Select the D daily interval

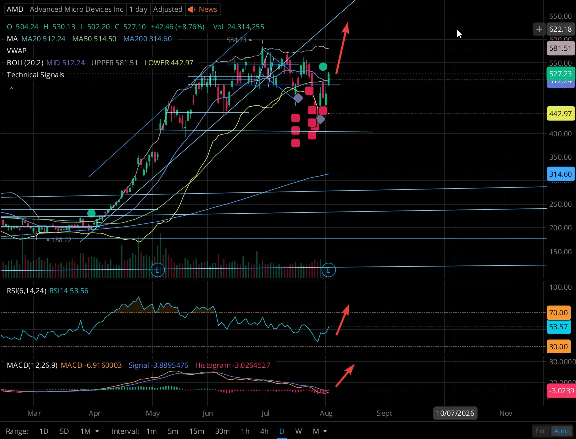[x=282, y=431]
